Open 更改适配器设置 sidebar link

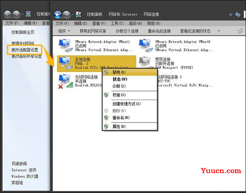pos(25,50)
